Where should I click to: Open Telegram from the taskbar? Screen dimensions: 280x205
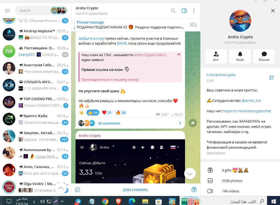pyautogui.click(x=78, y=201)
